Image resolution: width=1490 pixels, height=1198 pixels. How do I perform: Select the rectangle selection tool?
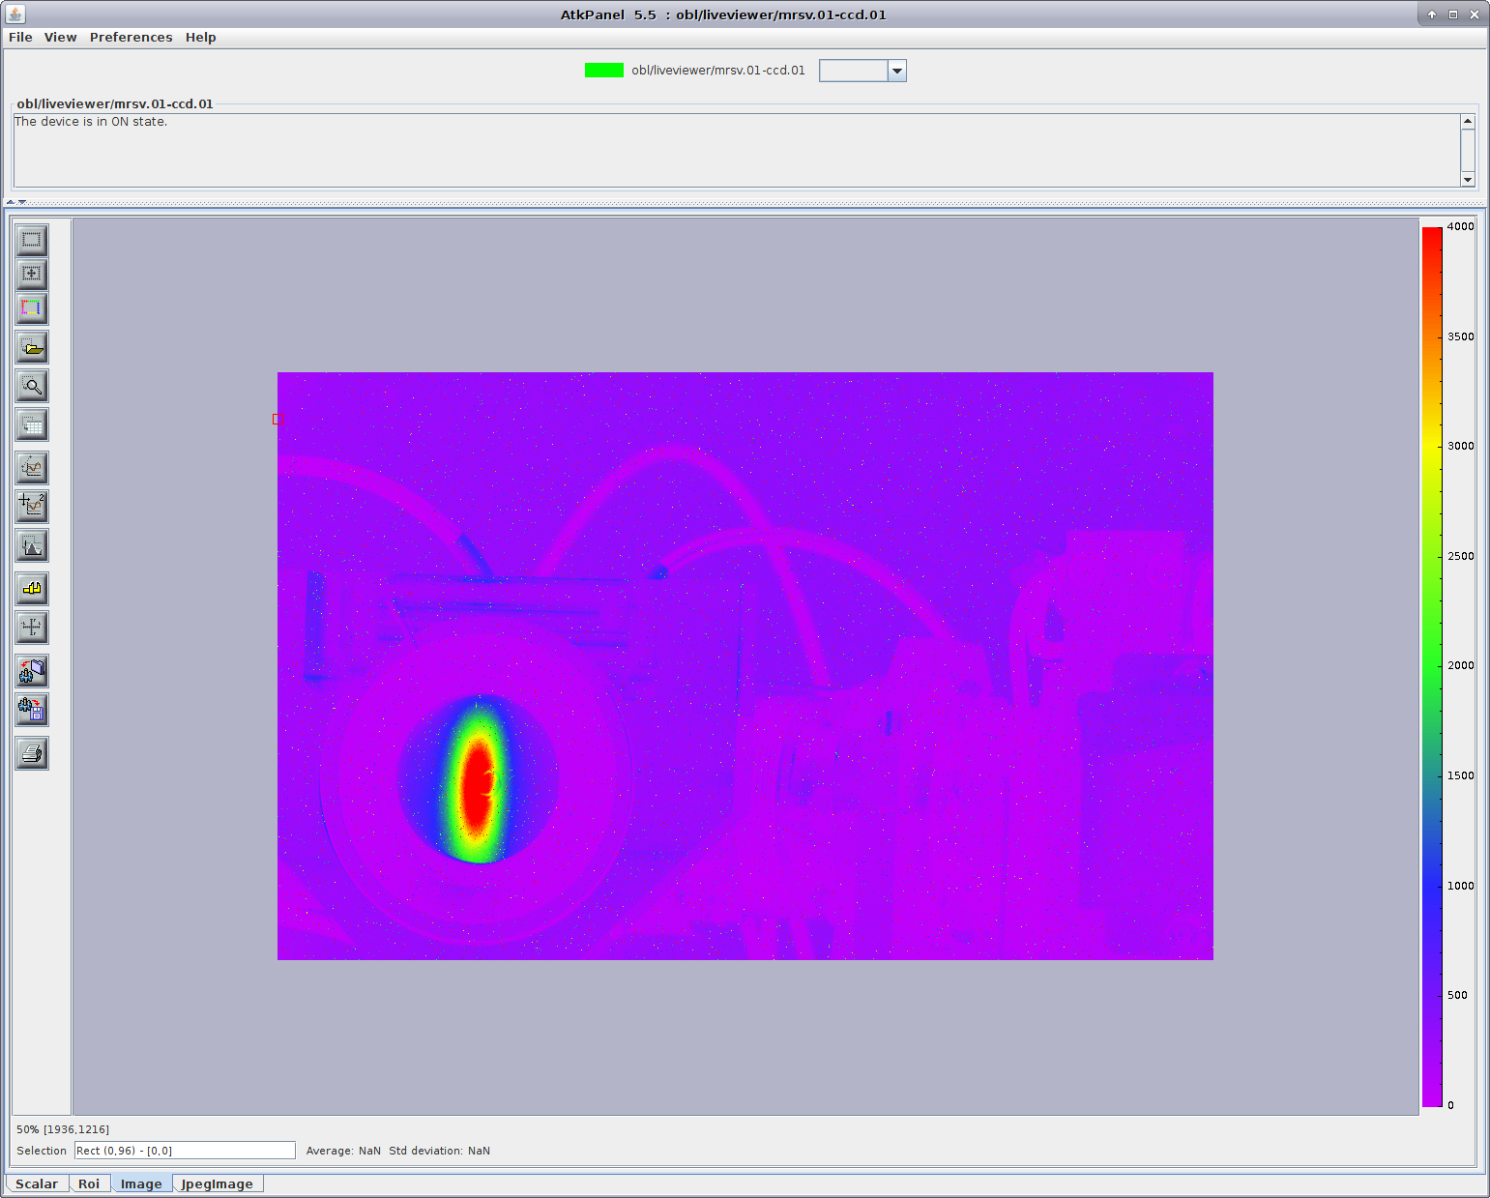(32, 239)
